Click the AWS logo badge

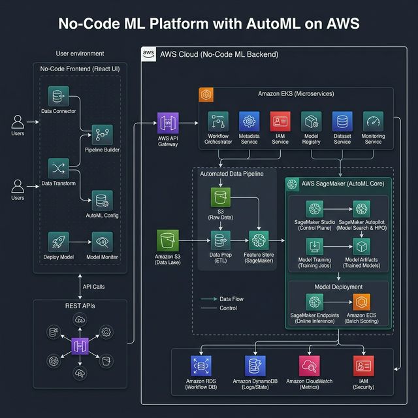coord(148,54)
